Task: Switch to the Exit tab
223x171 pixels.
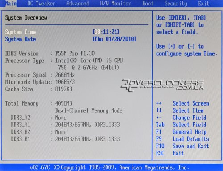Action: [x=203, y=4]
